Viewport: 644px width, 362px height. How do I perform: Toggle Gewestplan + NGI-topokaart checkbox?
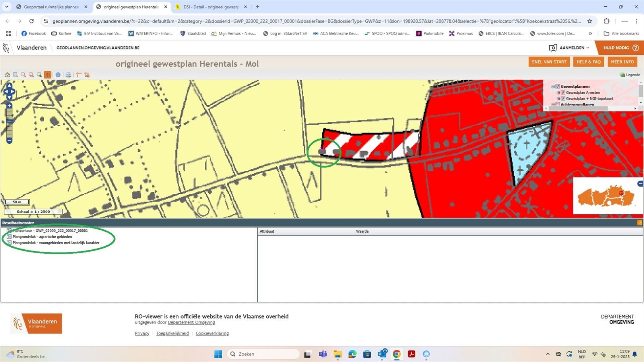(x=563, y=98)
